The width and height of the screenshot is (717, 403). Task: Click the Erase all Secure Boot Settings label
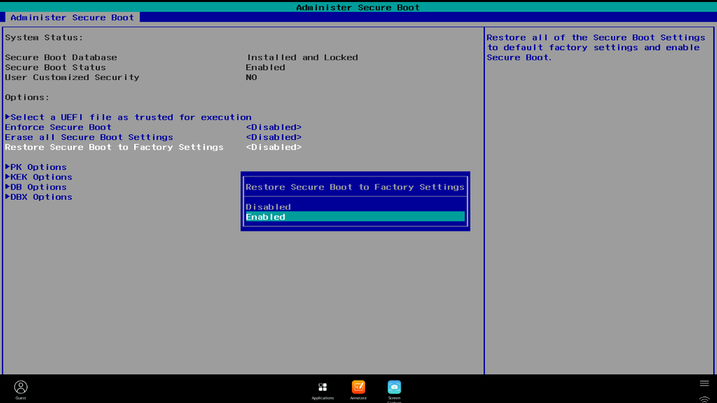coord(89,137)
